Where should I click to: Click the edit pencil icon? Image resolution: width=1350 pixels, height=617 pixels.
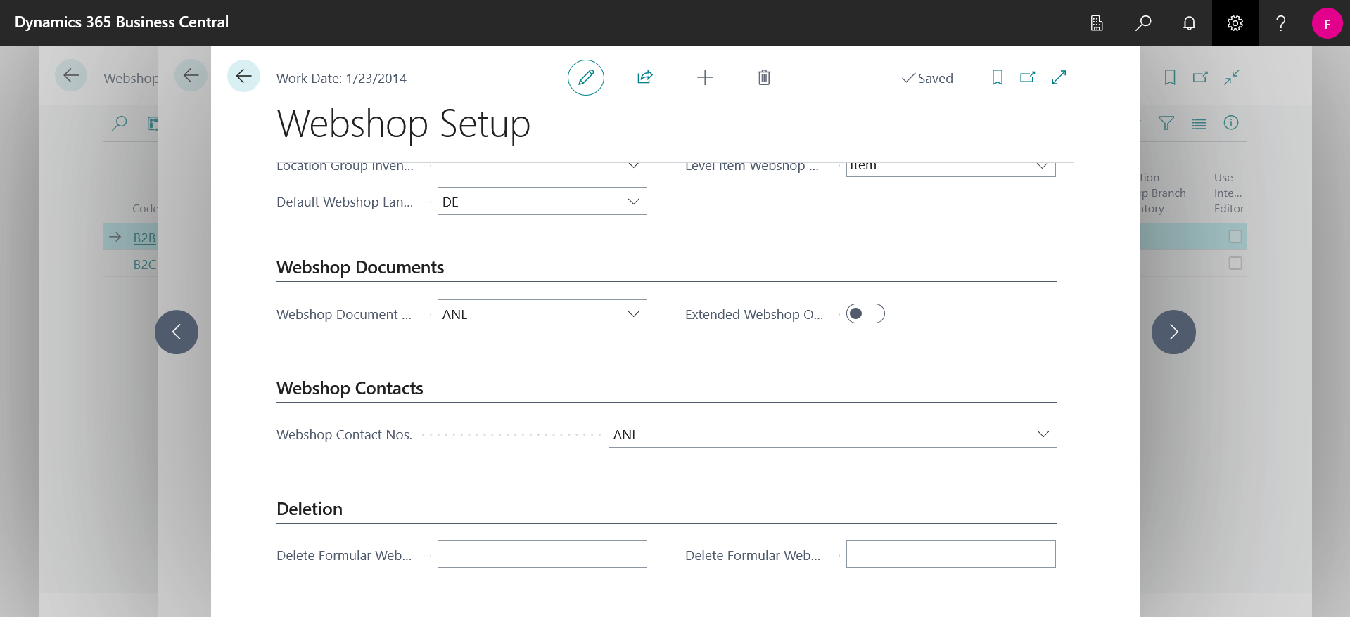(586, 77)
